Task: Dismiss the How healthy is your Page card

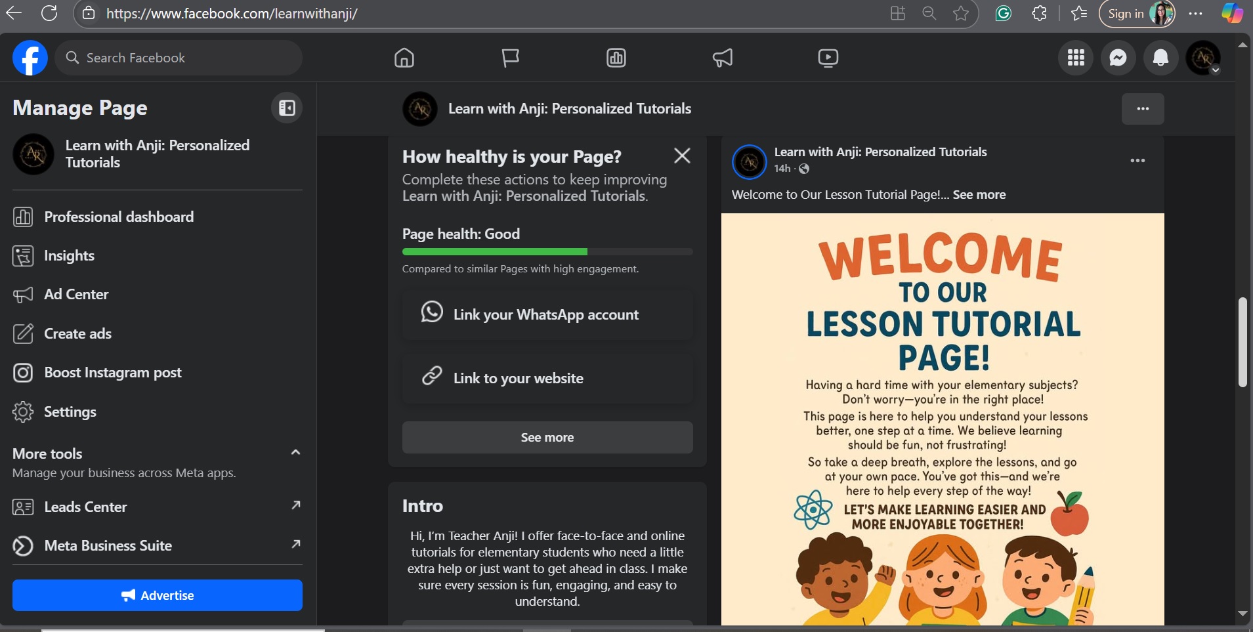Action: [682, 156]
